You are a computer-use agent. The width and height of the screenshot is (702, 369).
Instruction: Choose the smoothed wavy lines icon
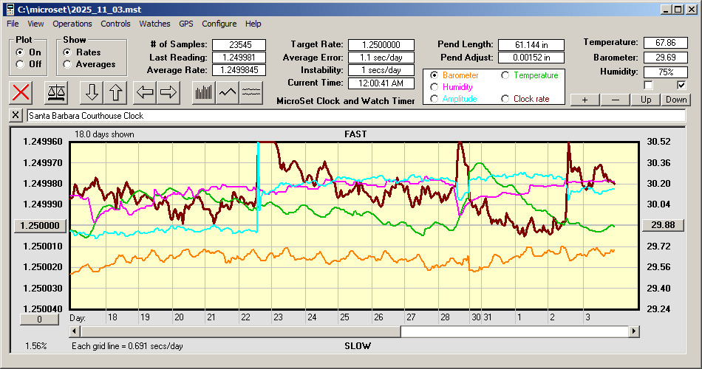(x=252, y=92)
